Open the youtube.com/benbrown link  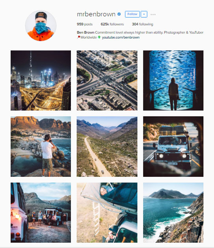point(121,37)
